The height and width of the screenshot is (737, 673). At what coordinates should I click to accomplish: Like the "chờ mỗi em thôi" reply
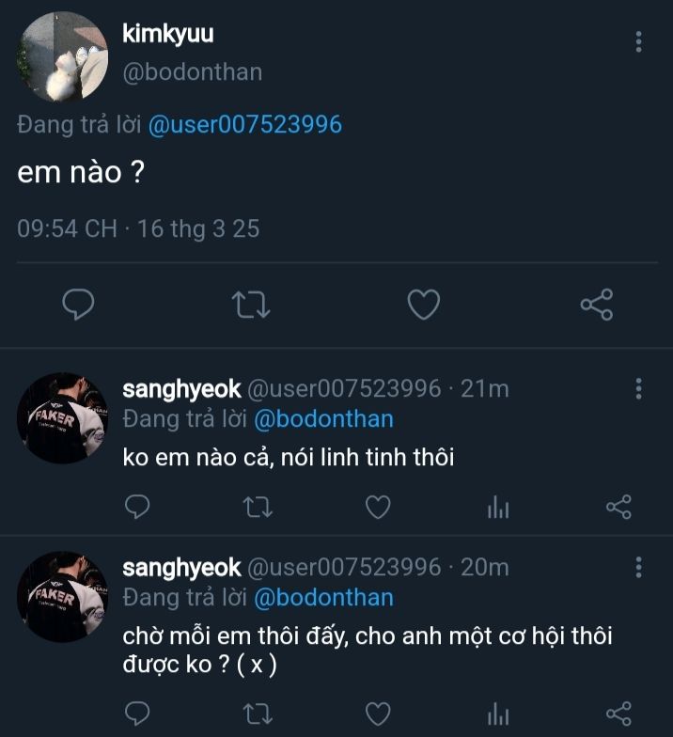(378, 713)
